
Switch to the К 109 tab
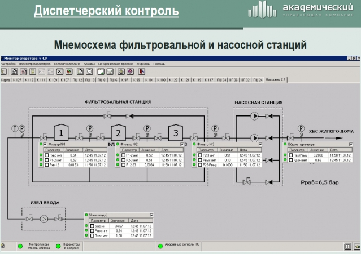coord(53,80)
